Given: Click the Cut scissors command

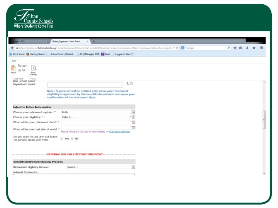Looking at the screenshot, I should [x=22, y=70].
